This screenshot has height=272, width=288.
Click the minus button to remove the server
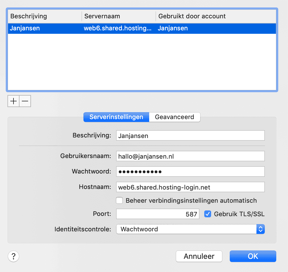(x=25, y=101)
